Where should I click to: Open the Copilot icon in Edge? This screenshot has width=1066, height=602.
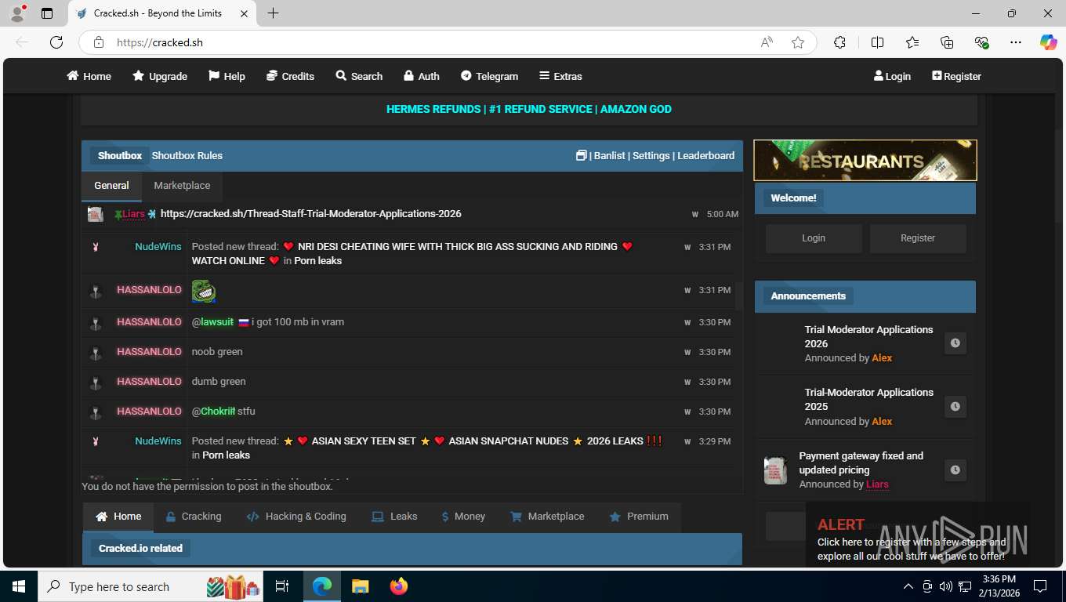pyautogui.click(x=1048, y=42)
